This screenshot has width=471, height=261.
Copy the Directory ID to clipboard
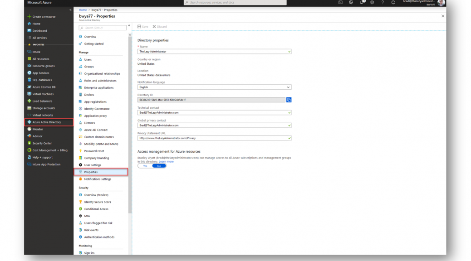pos(289,100)
